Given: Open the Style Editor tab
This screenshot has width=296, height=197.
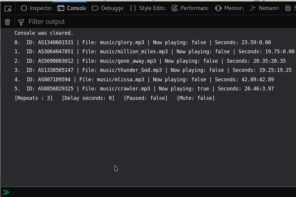Looking at the screenshot, I should coord(148,8).
